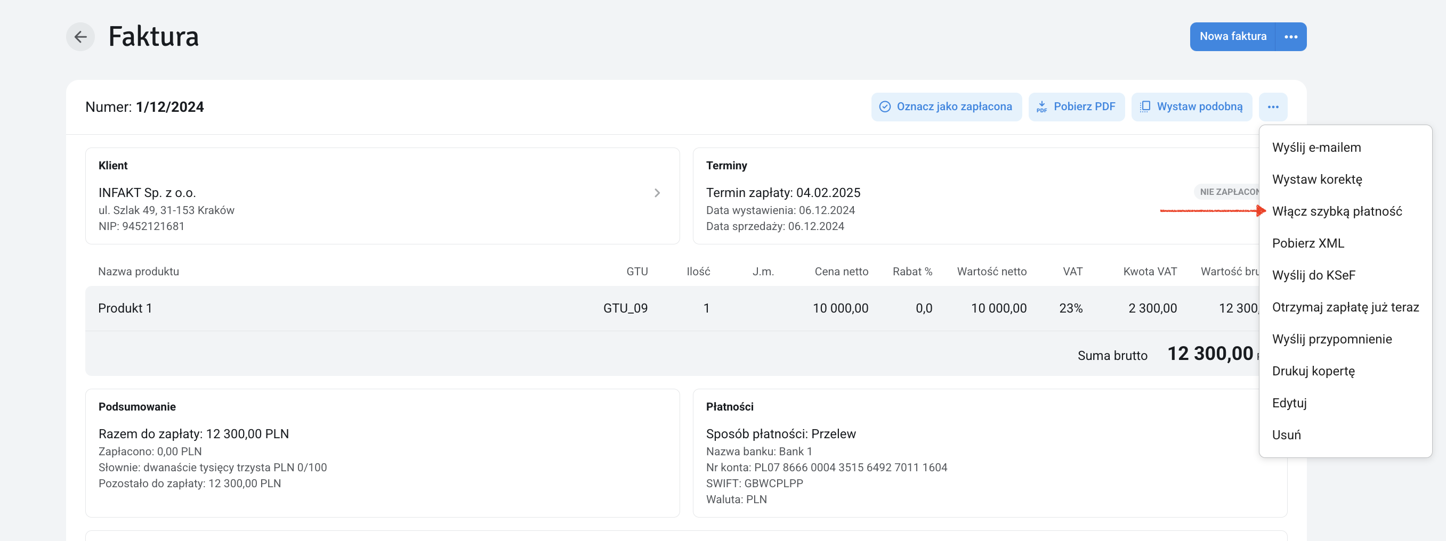Click the address ul. Szlak 49, 31-153 Kraków
The height and width of the screenshot is (541, 1446).
coord(166,210)
